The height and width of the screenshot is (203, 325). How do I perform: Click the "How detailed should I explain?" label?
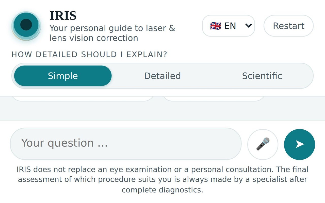click(89, 55)
